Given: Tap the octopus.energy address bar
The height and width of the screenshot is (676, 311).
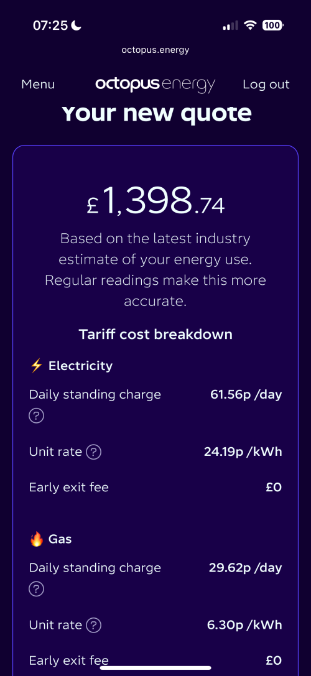Looking at the screenshot, I should [x=155, y=50].
